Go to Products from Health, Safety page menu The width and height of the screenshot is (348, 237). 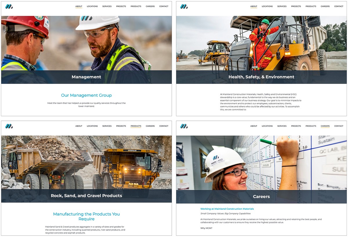tap(311, 6)
